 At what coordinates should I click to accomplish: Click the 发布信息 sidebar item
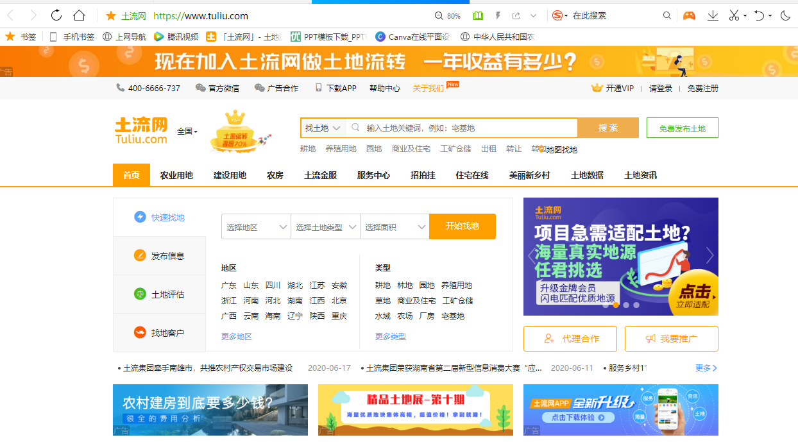(x=160, y=256)
